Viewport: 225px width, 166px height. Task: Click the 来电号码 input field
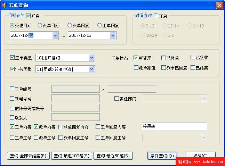[x=75, y=98]
